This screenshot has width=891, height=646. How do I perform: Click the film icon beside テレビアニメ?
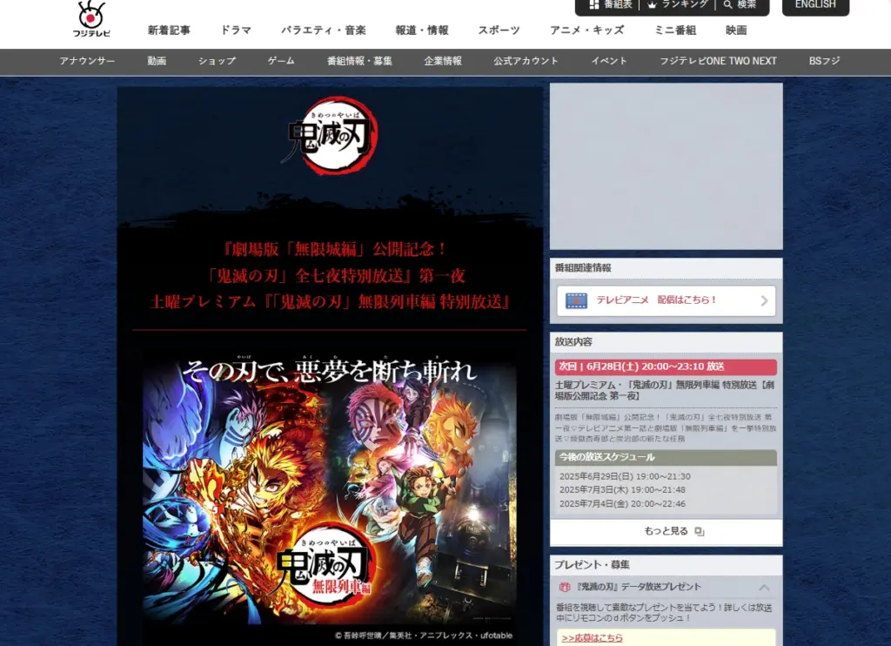pyautogui.click(x=576, y=300)
